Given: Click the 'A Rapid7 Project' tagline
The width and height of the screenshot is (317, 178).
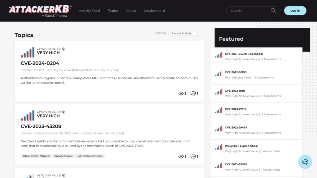Looking at the screenshot, I should point(54,16).
